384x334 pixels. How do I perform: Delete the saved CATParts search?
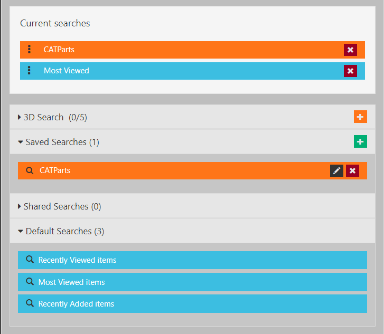tap(352, 170)
